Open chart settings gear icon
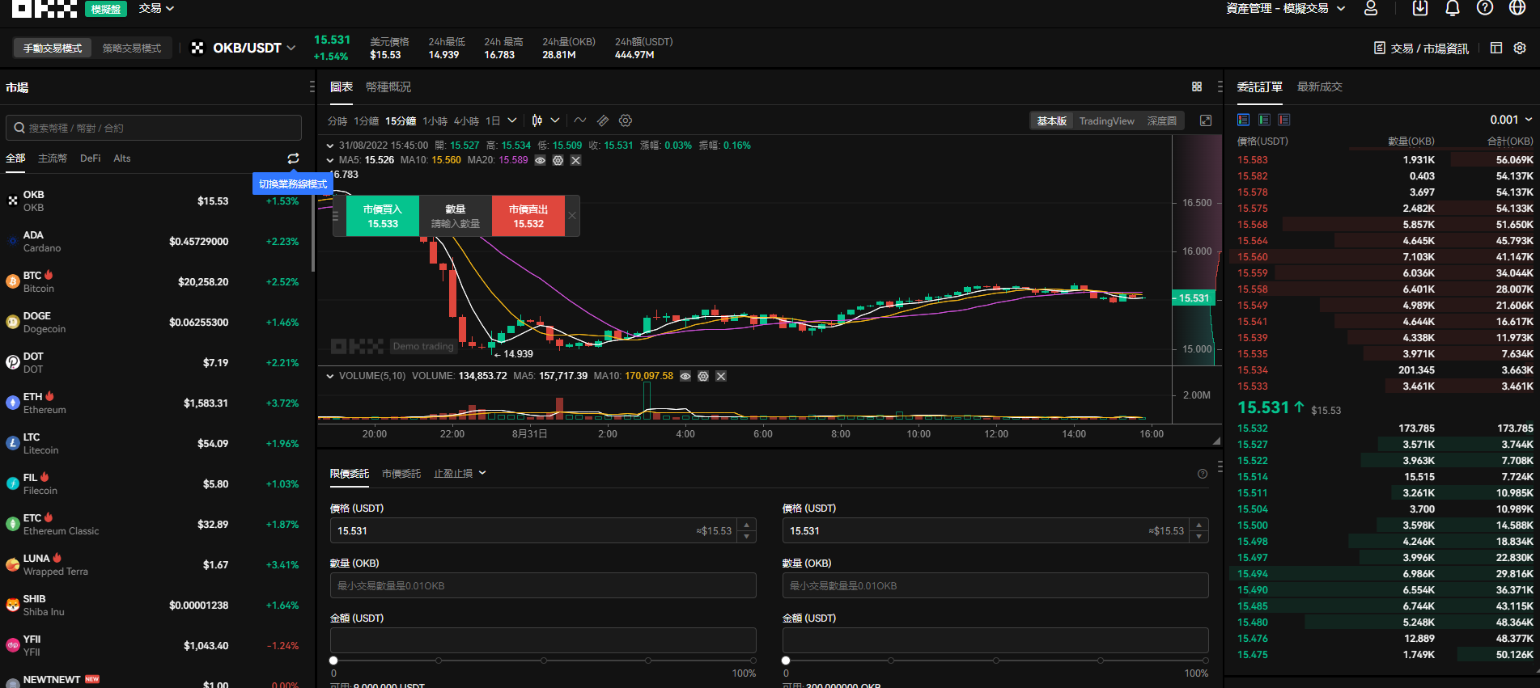 (x=626, y=120)
